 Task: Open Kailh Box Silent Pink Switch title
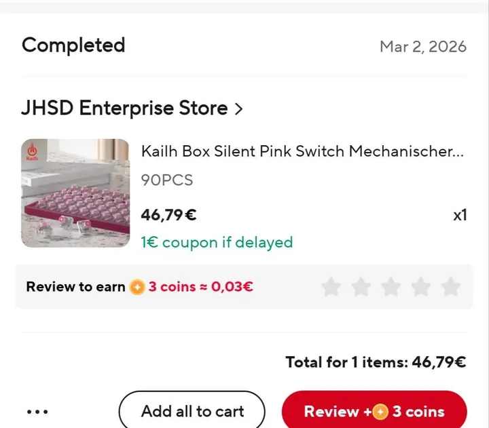pyautogui.click(x=302, y=151)
